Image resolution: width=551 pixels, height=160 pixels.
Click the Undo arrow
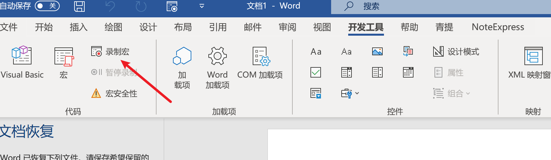(110, 6)
